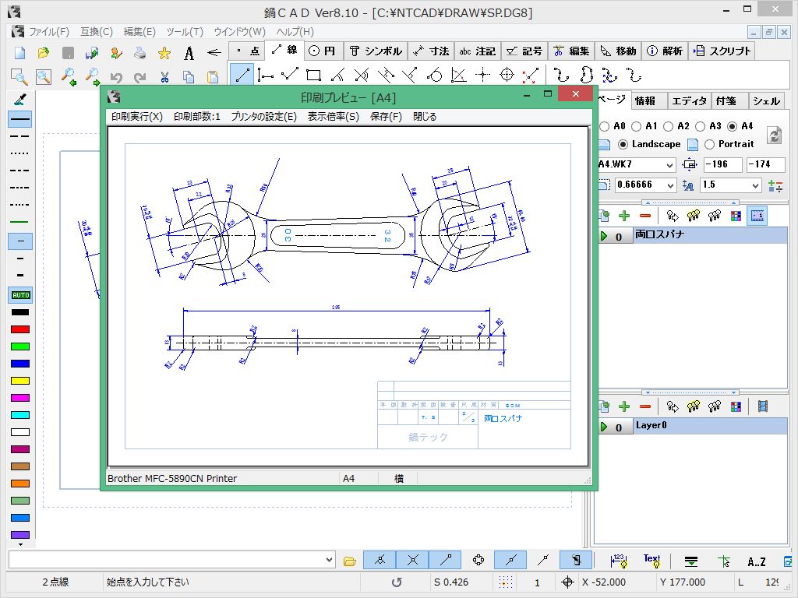The height and width of the screenshot is (598, 798).
Task: Click the eyedropper tool in left palette
Action: tap(20, 99)
